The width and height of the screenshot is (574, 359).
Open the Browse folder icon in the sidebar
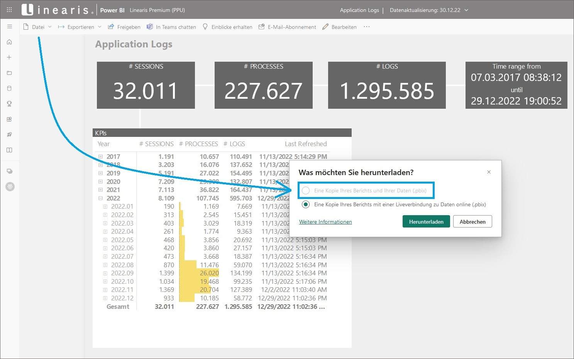[9, 72]
